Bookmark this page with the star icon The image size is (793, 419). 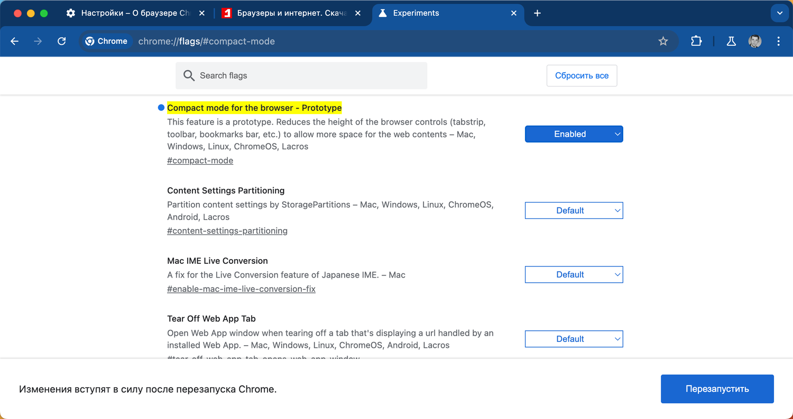pos(663,41)
